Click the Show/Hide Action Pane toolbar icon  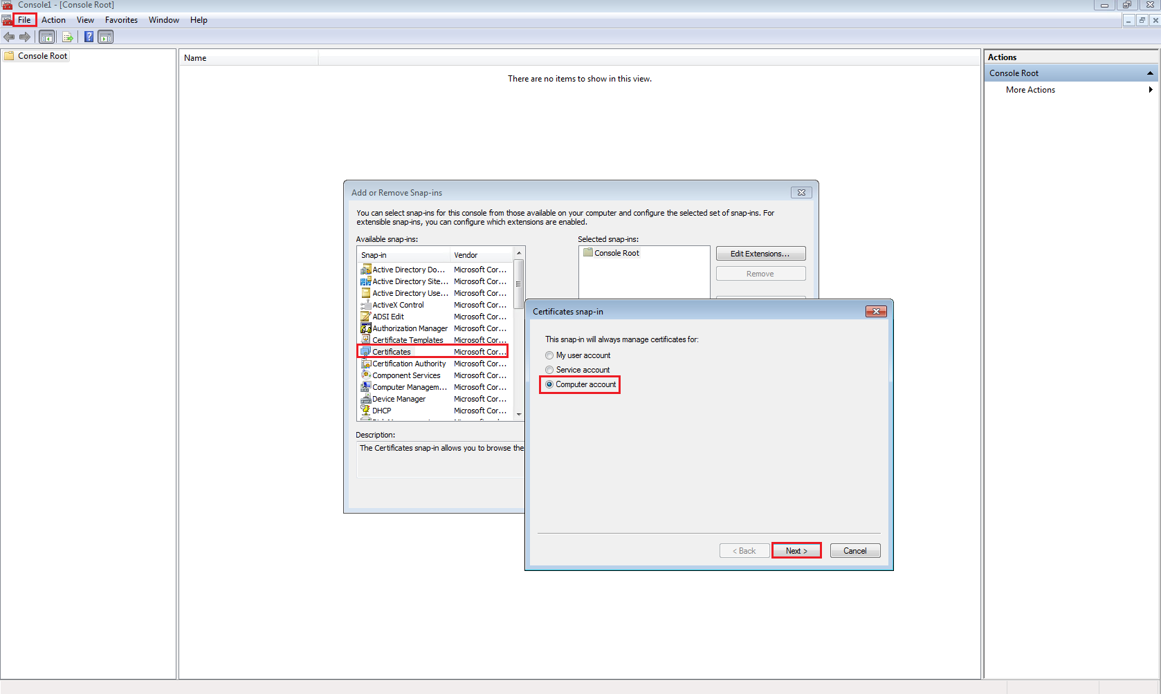pos(106,37)
